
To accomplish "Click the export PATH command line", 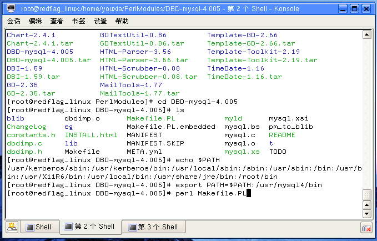I will 248,185.
